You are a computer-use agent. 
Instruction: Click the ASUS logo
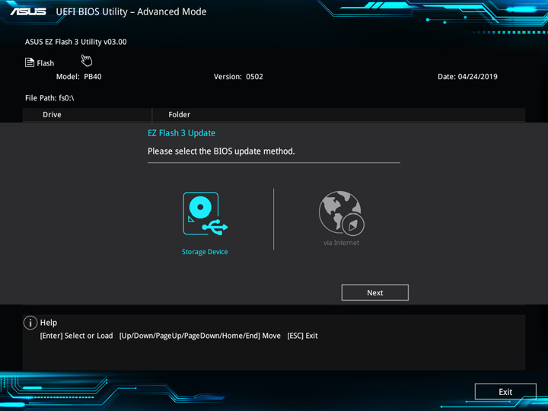pos(28,12)
